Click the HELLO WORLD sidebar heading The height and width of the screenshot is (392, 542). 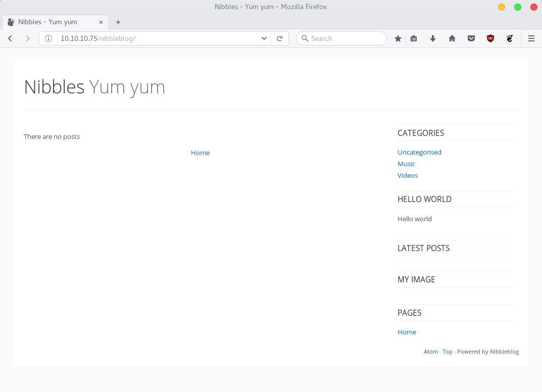424,199
